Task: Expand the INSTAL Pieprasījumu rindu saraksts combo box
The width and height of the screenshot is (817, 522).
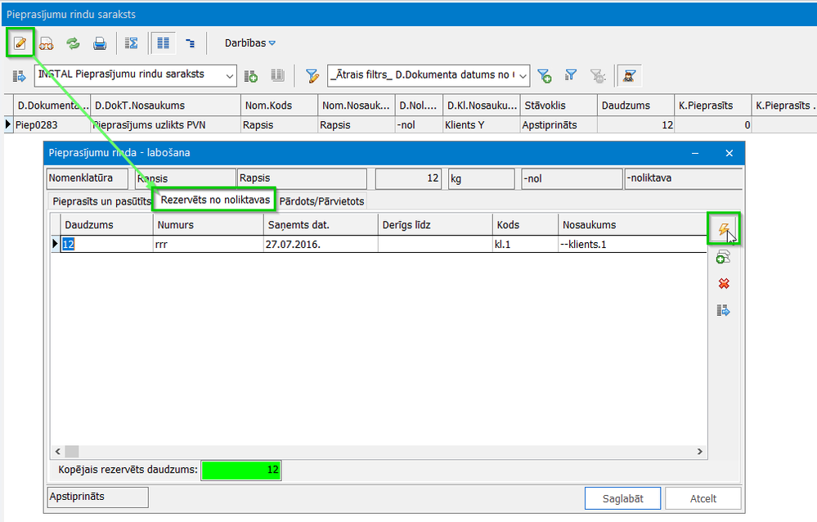Action: point(230,76)
